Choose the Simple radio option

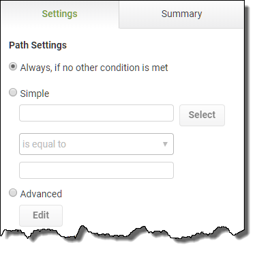click(13, 93)
